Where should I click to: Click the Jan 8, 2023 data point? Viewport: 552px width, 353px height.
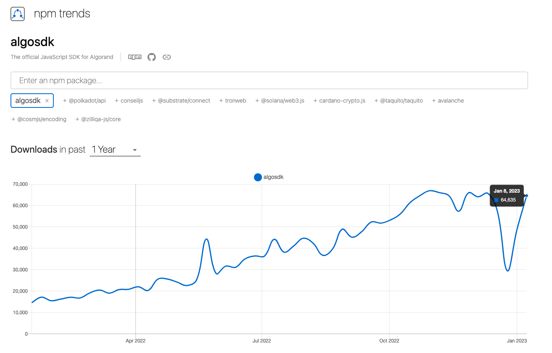tap(527, 195)
